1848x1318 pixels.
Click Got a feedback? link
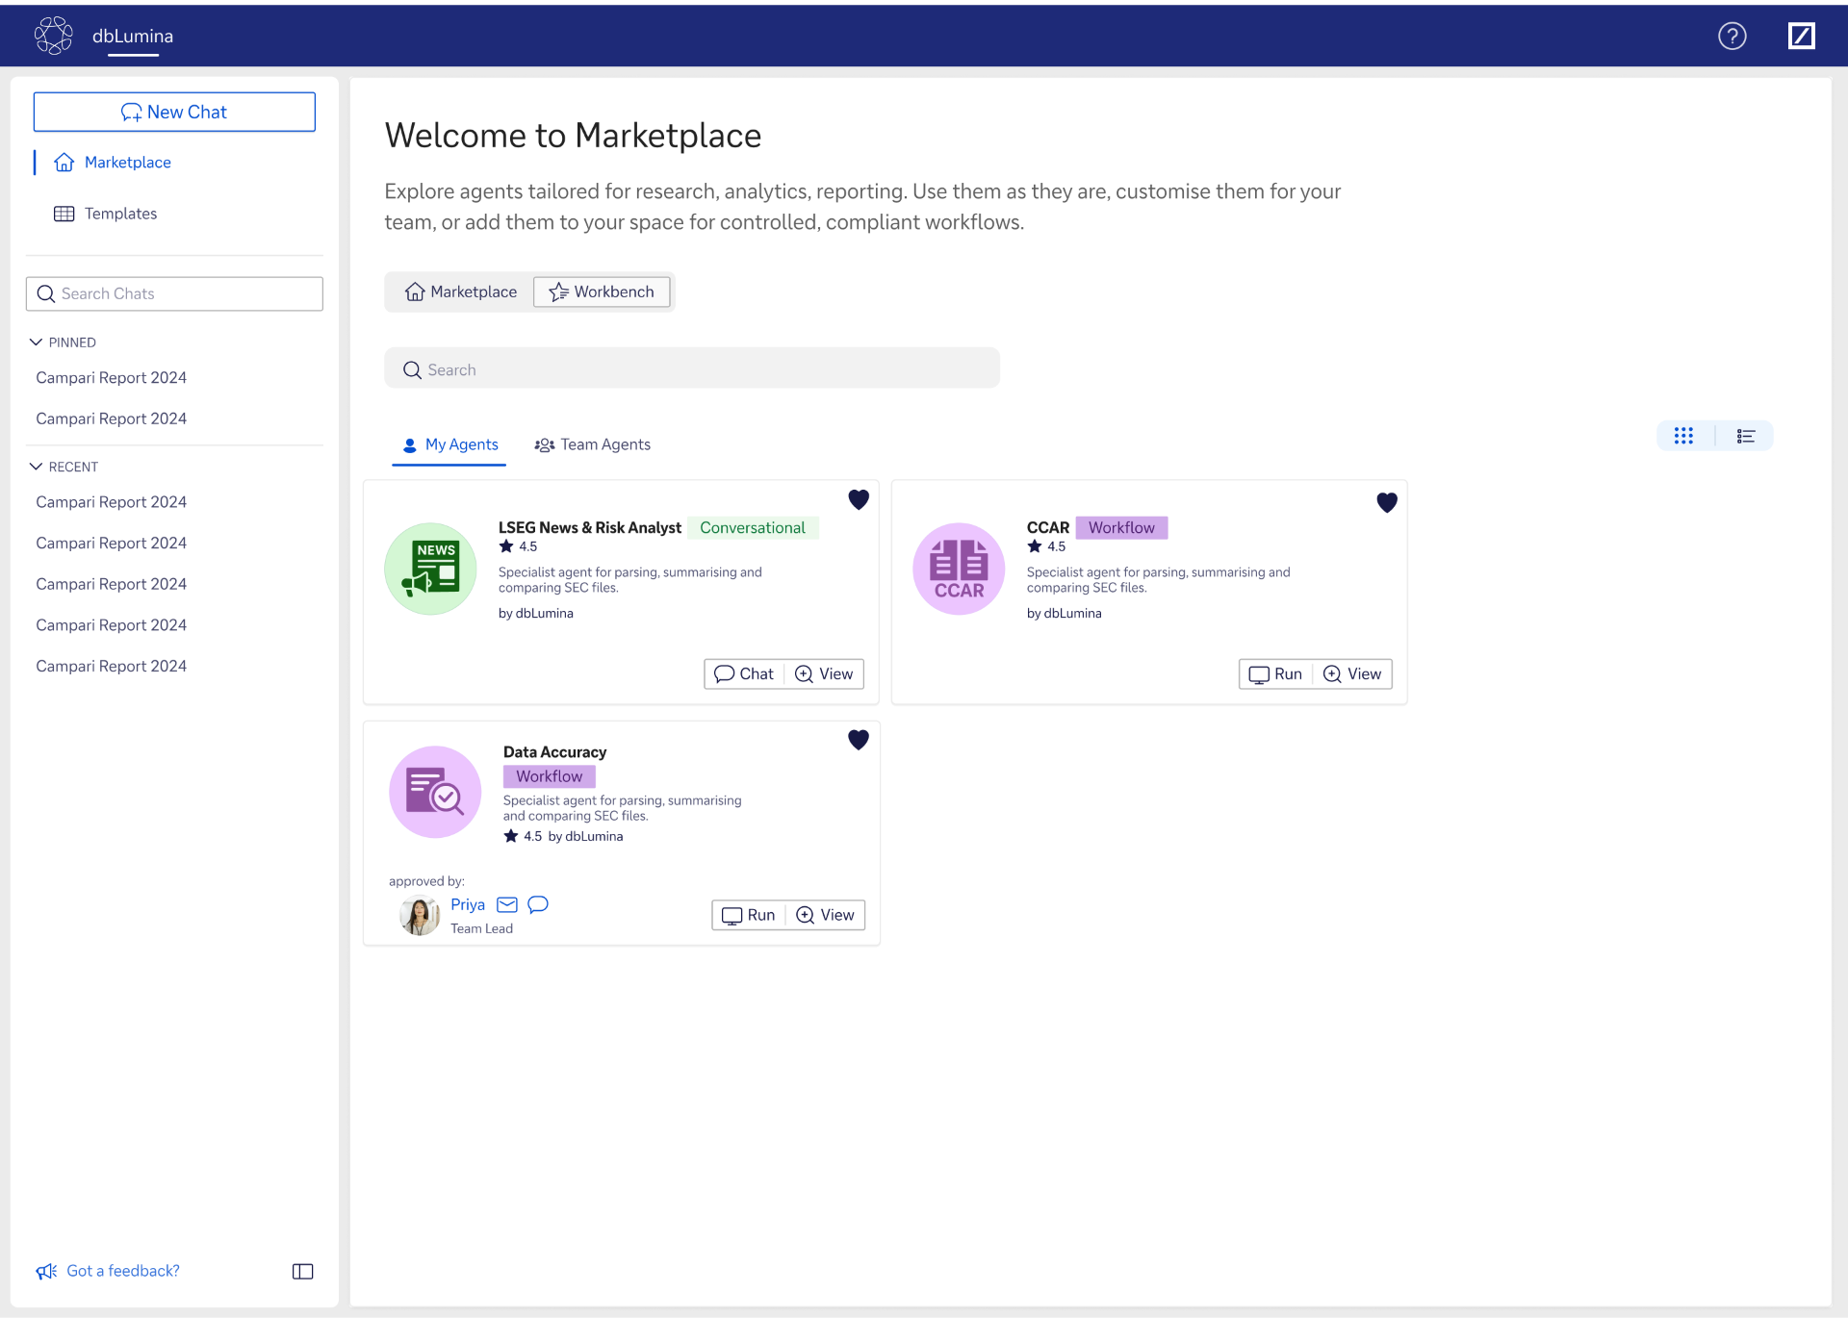pos(123,1271)
